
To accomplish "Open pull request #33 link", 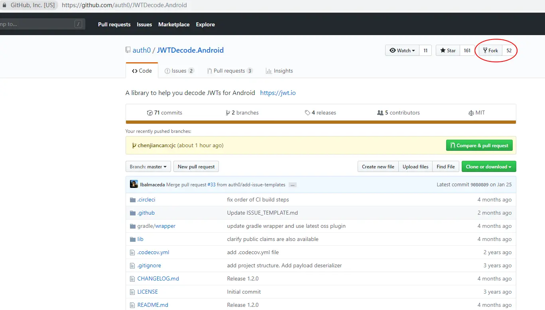I will pos(212,185).
